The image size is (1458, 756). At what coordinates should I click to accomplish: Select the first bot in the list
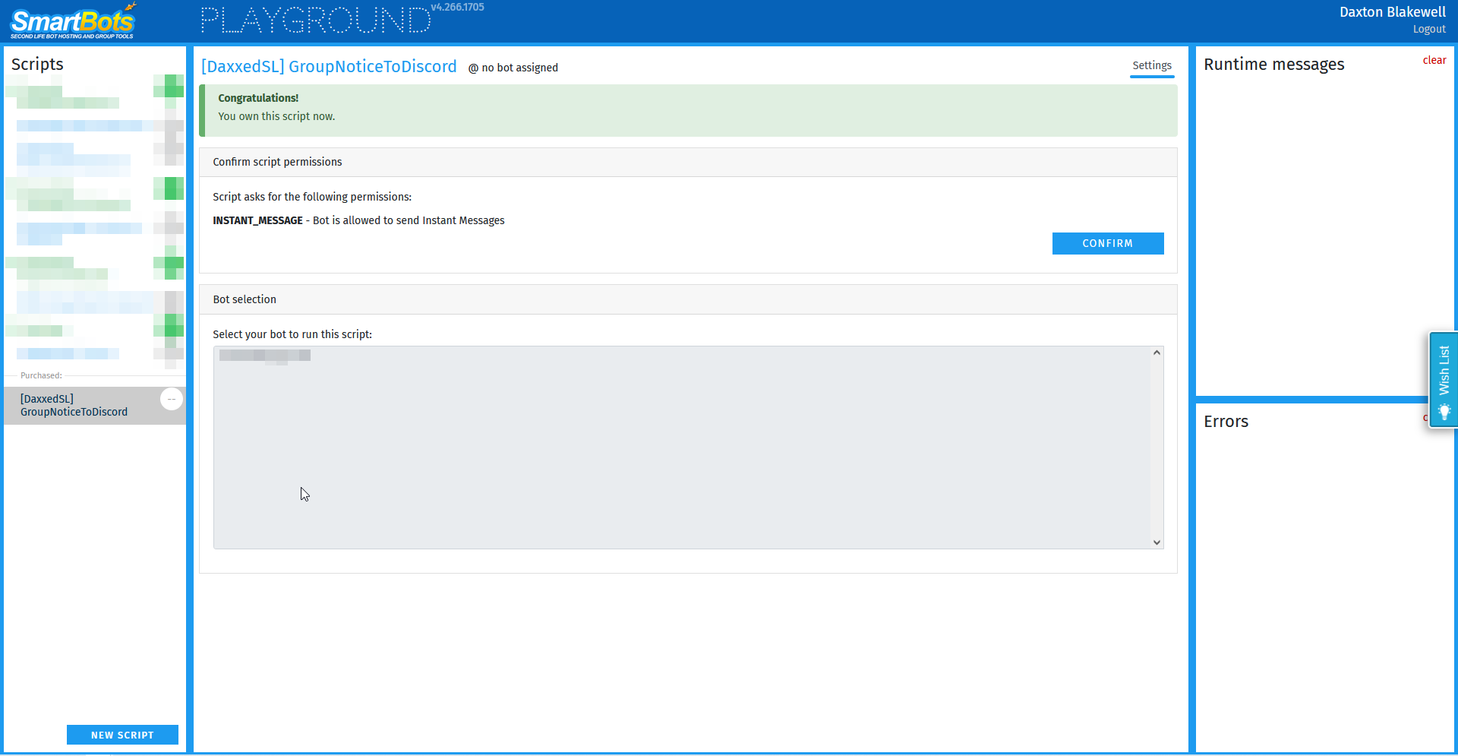pyautogui.click(x=265, y=356)
